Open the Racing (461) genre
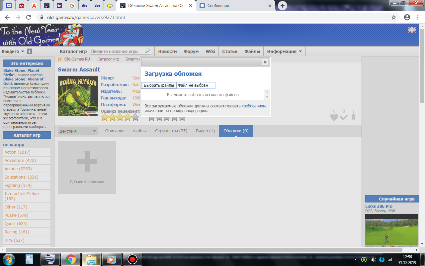Screen dimensions: 425x266 click(17, 232)
